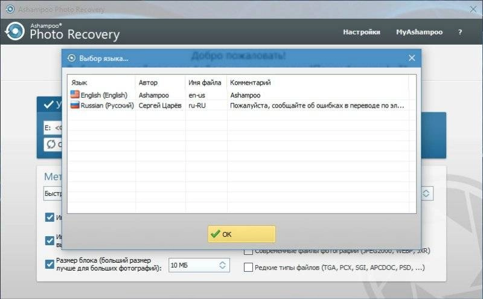Click the en-us file name cell
This screenshot has height=299, width=483.
[197, 95]
